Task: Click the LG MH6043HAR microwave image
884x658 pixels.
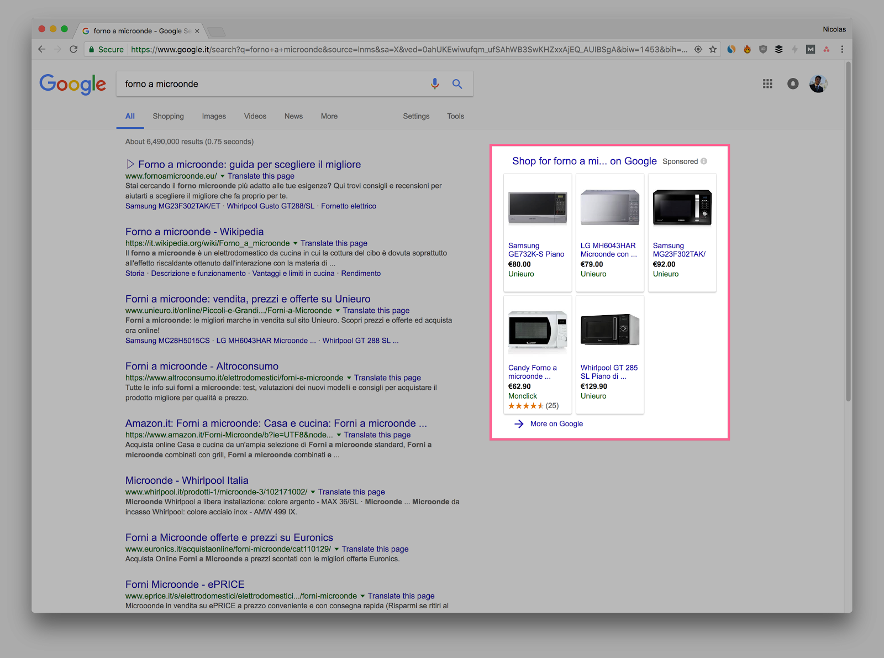Action: 610,207
